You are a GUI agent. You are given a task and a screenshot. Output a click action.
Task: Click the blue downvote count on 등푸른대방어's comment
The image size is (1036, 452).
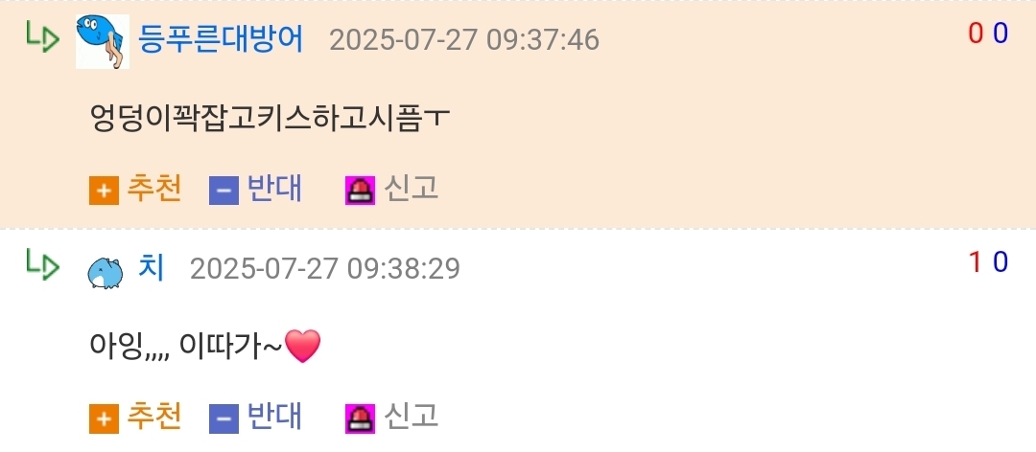[1001, 34]
